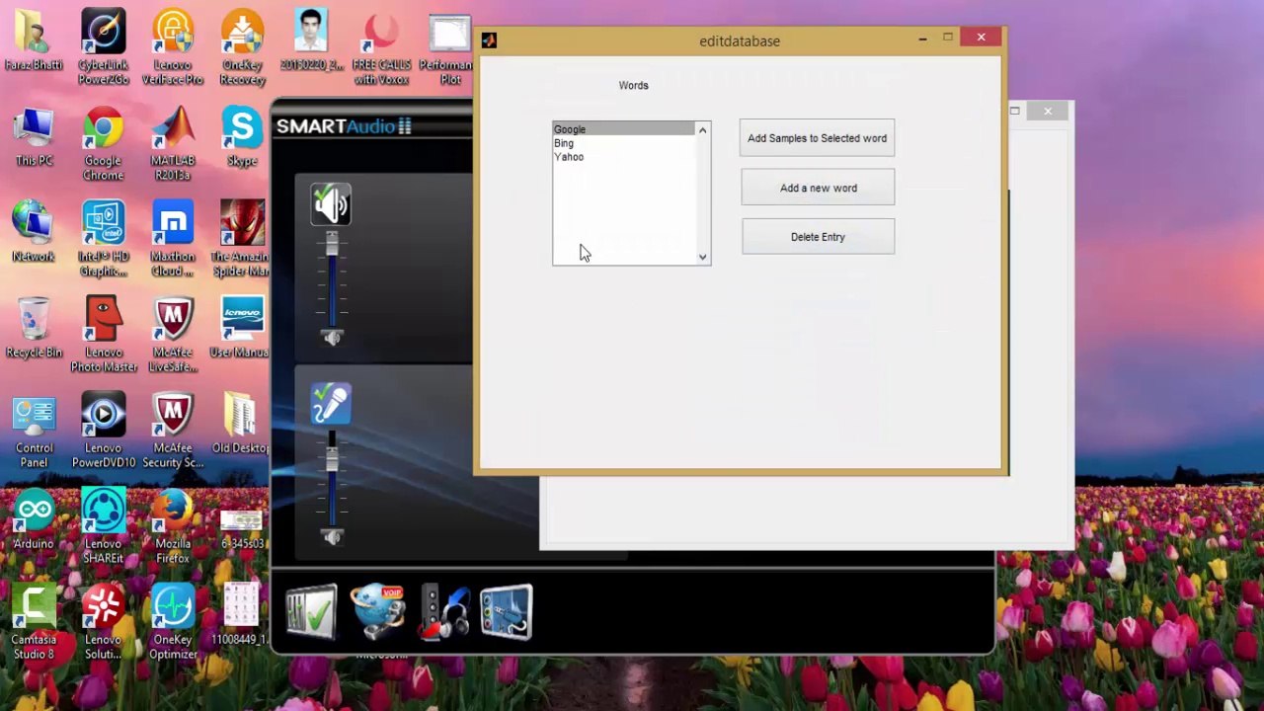Launch The Amazing Spider-Man game icon
Viewport: 1264px width, 711px height.
click(x=240, y=239)
